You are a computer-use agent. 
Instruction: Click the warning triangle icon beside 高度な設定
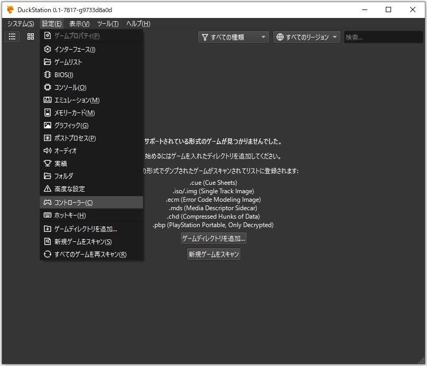click(x=48, y=189)
